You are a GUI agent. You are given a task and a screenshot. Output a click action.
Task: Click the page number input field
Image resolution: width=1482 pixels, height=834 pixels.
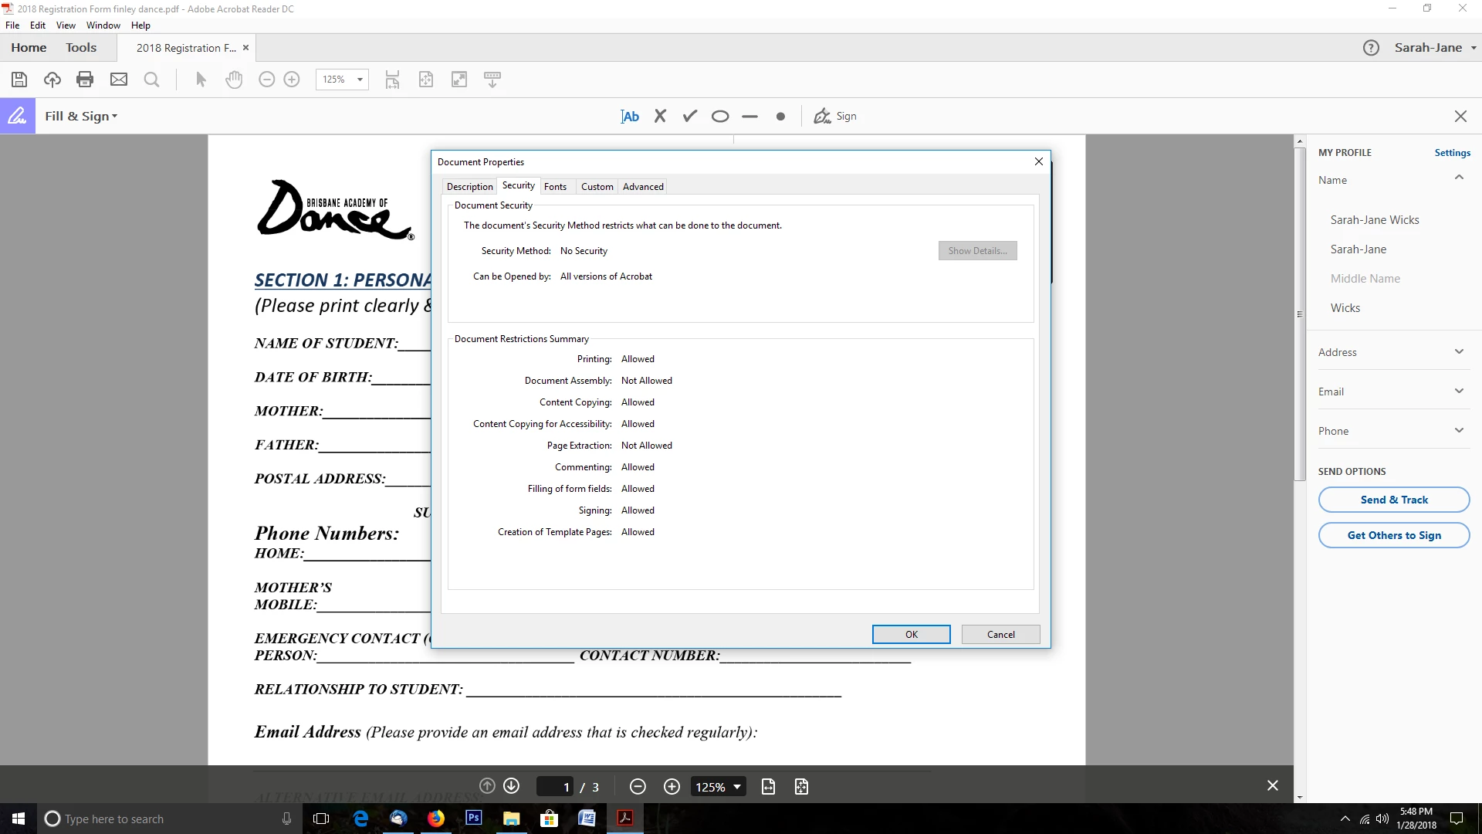point(556,787)
